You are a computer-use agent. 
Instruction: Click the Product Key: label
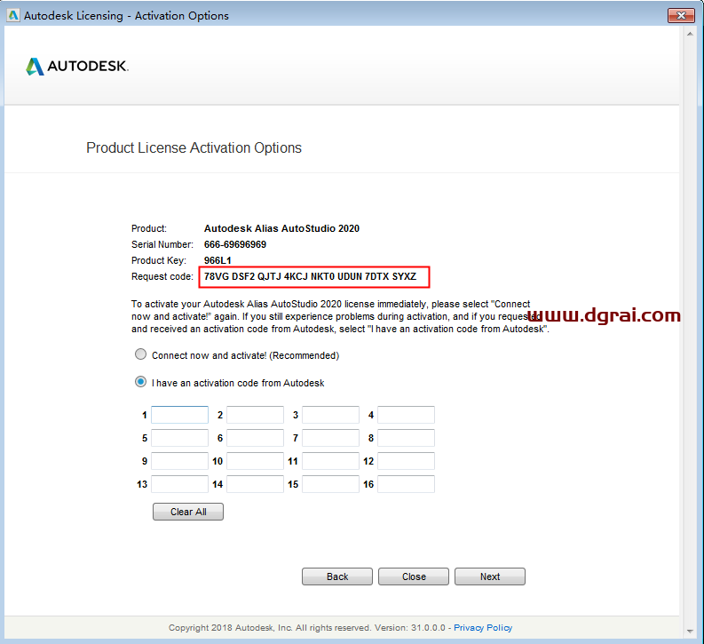pos(159,260)
